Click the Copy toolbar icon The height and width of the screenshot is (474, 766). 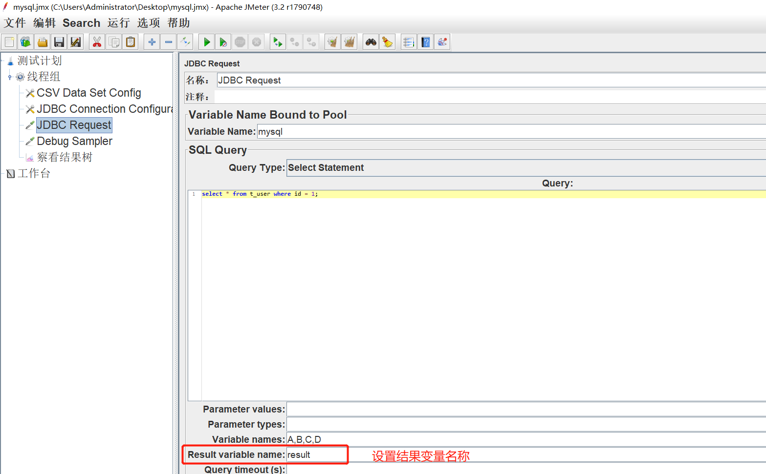(x=114, y=42)
